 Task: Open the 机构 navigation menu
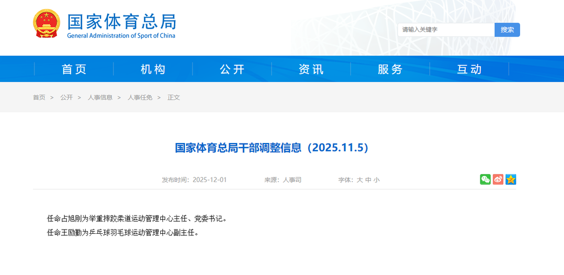[153, 69]
